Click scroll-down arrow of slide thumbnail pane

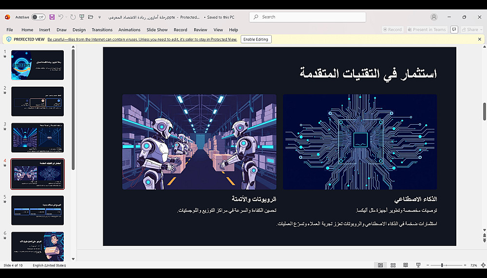(74, 259)
